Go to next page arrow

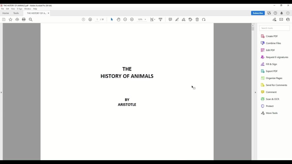coord(90,20)
